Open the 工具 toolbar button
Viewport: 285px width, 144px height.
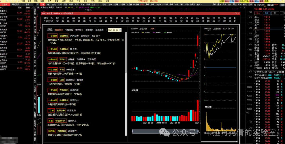point(246,1)
